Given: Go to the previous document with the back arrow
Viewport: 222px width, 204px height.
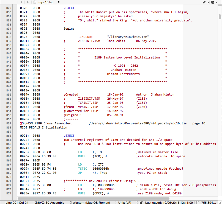Looking at the screenshot, I should tap(21, 2).
